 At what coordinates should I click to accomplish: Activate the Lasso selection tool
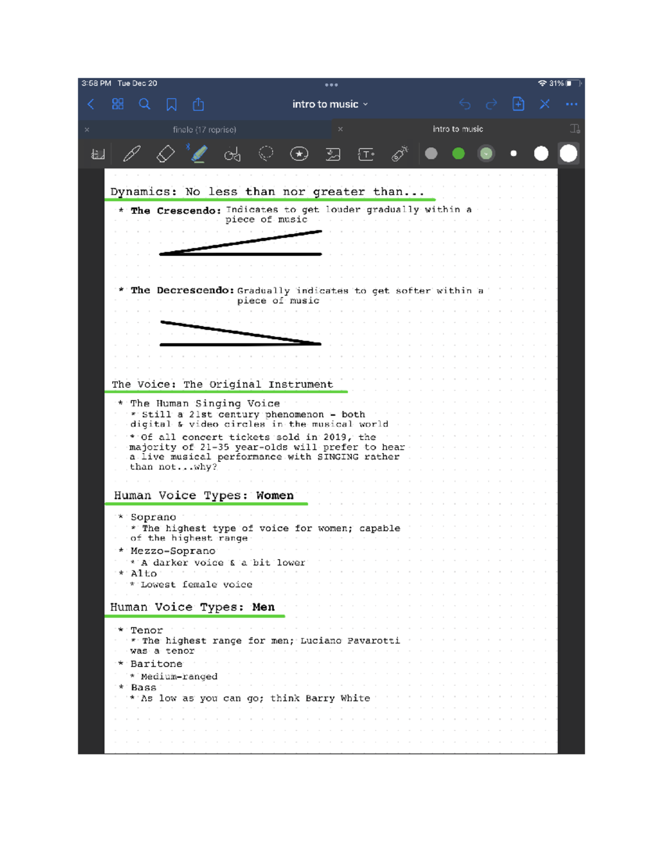pyautogui.click(x=266, y=154)
